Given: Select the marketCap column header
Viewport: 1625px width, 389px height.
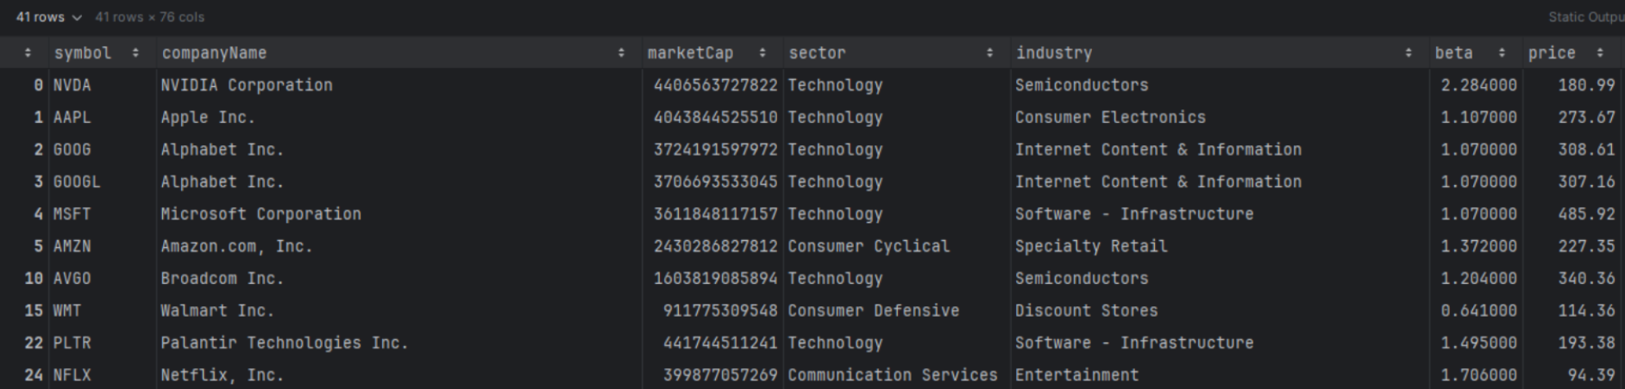Looking at the screenshot, I should [690, 53].
